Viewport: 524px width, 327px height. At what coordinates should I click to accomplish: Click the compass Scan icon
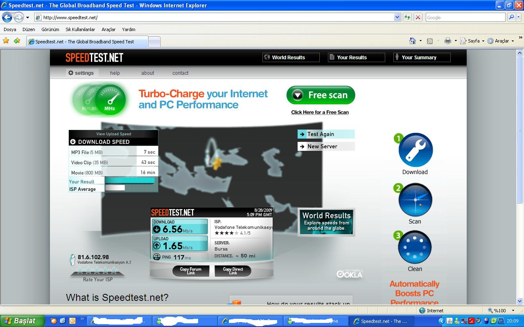pyautogui.click(x=415, y=200)
